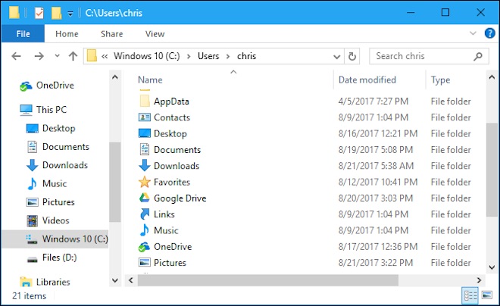Click the Search chris input field
The image size is (500, 306).
[x=429, y=56]
